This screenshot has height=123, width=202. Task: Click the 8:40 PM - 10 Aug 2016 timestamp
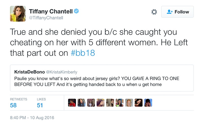[x=32, y=118]
